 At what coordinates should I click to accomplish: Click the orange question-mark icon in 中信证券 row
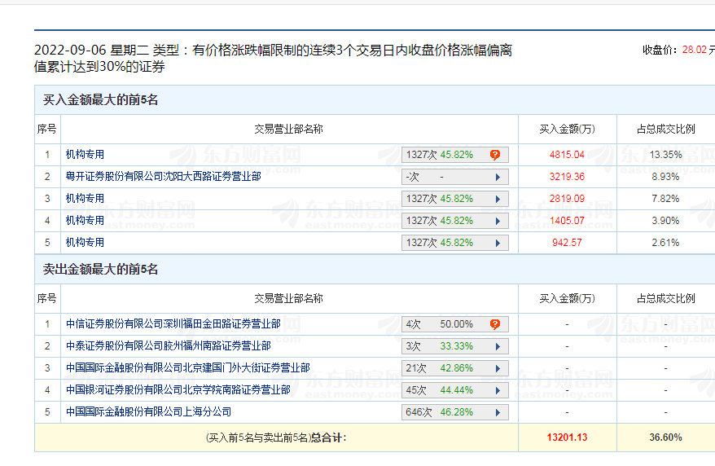coord(495,324)
